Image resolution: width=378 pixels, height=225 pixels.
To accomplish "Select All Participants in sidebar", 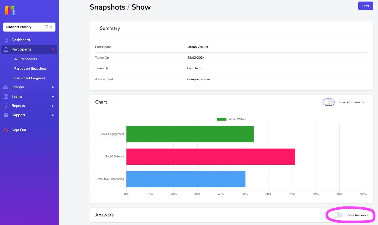I will (x=26, y=59).
